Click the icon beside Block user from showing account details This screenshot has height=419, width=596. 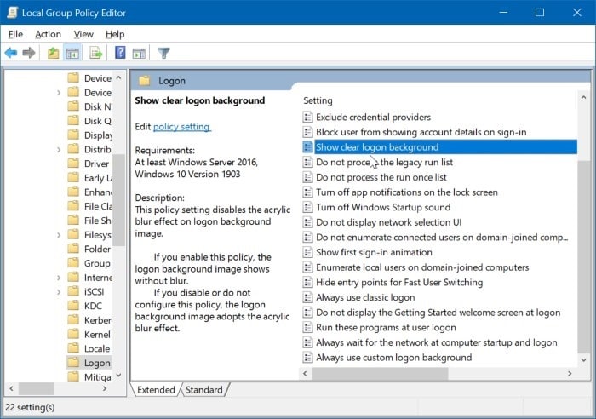pos(307,132)
